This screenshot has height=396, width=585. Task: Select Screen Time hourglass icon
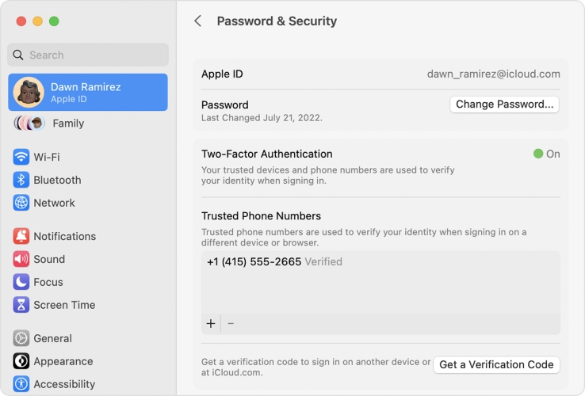coord(21,305)
